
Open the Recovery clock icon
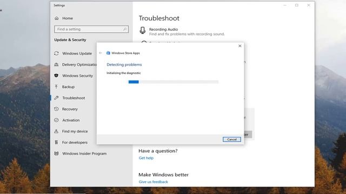coord(56,109)
